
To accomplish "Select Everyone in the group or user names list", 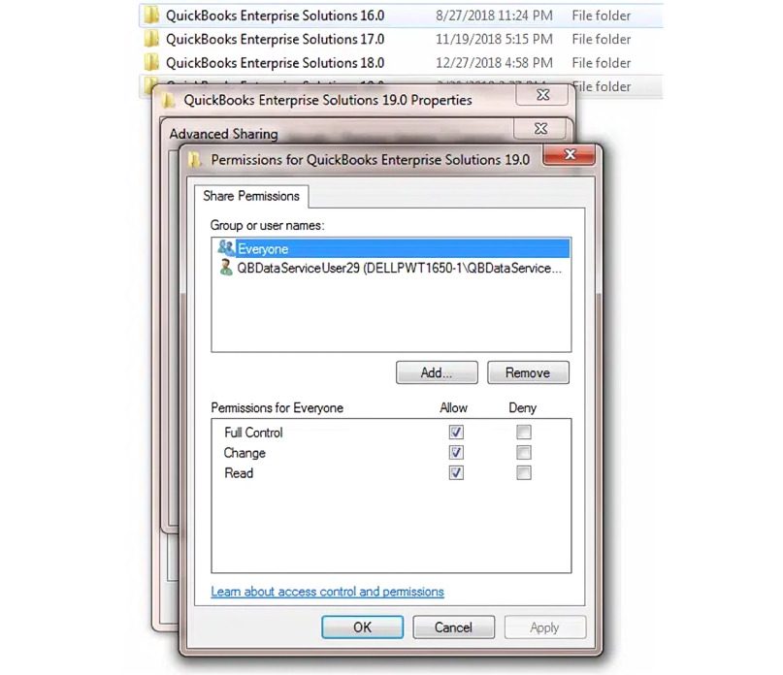I will [x=392, y=248].
